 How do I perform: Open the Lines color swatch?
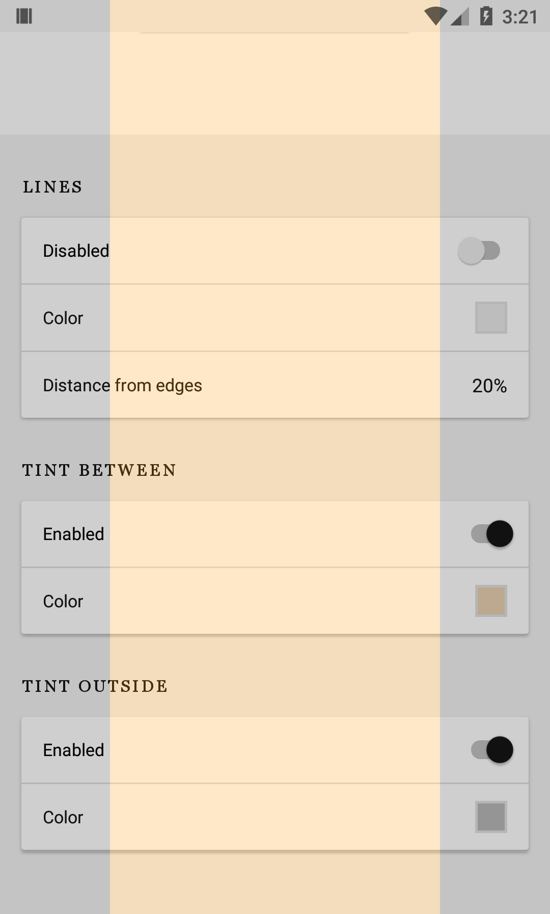pos(491,318)
